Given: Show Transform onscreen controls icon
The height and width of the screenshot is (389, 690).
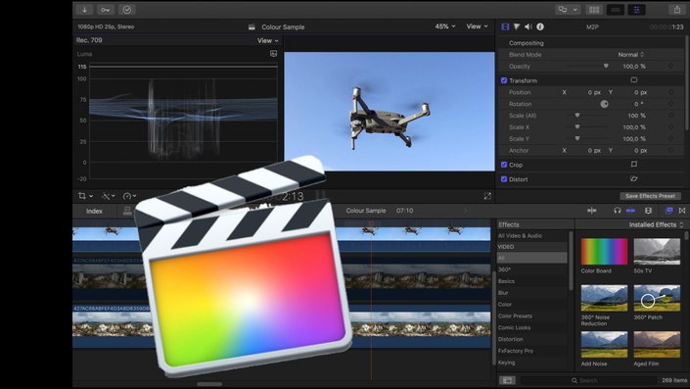Looking at the screenshot, I should click(x=633, y=80).
